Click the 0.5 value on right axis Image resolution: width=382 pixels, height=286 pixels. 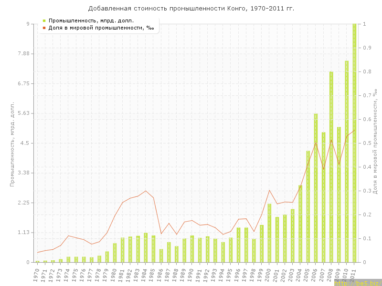tap(367, 143)
